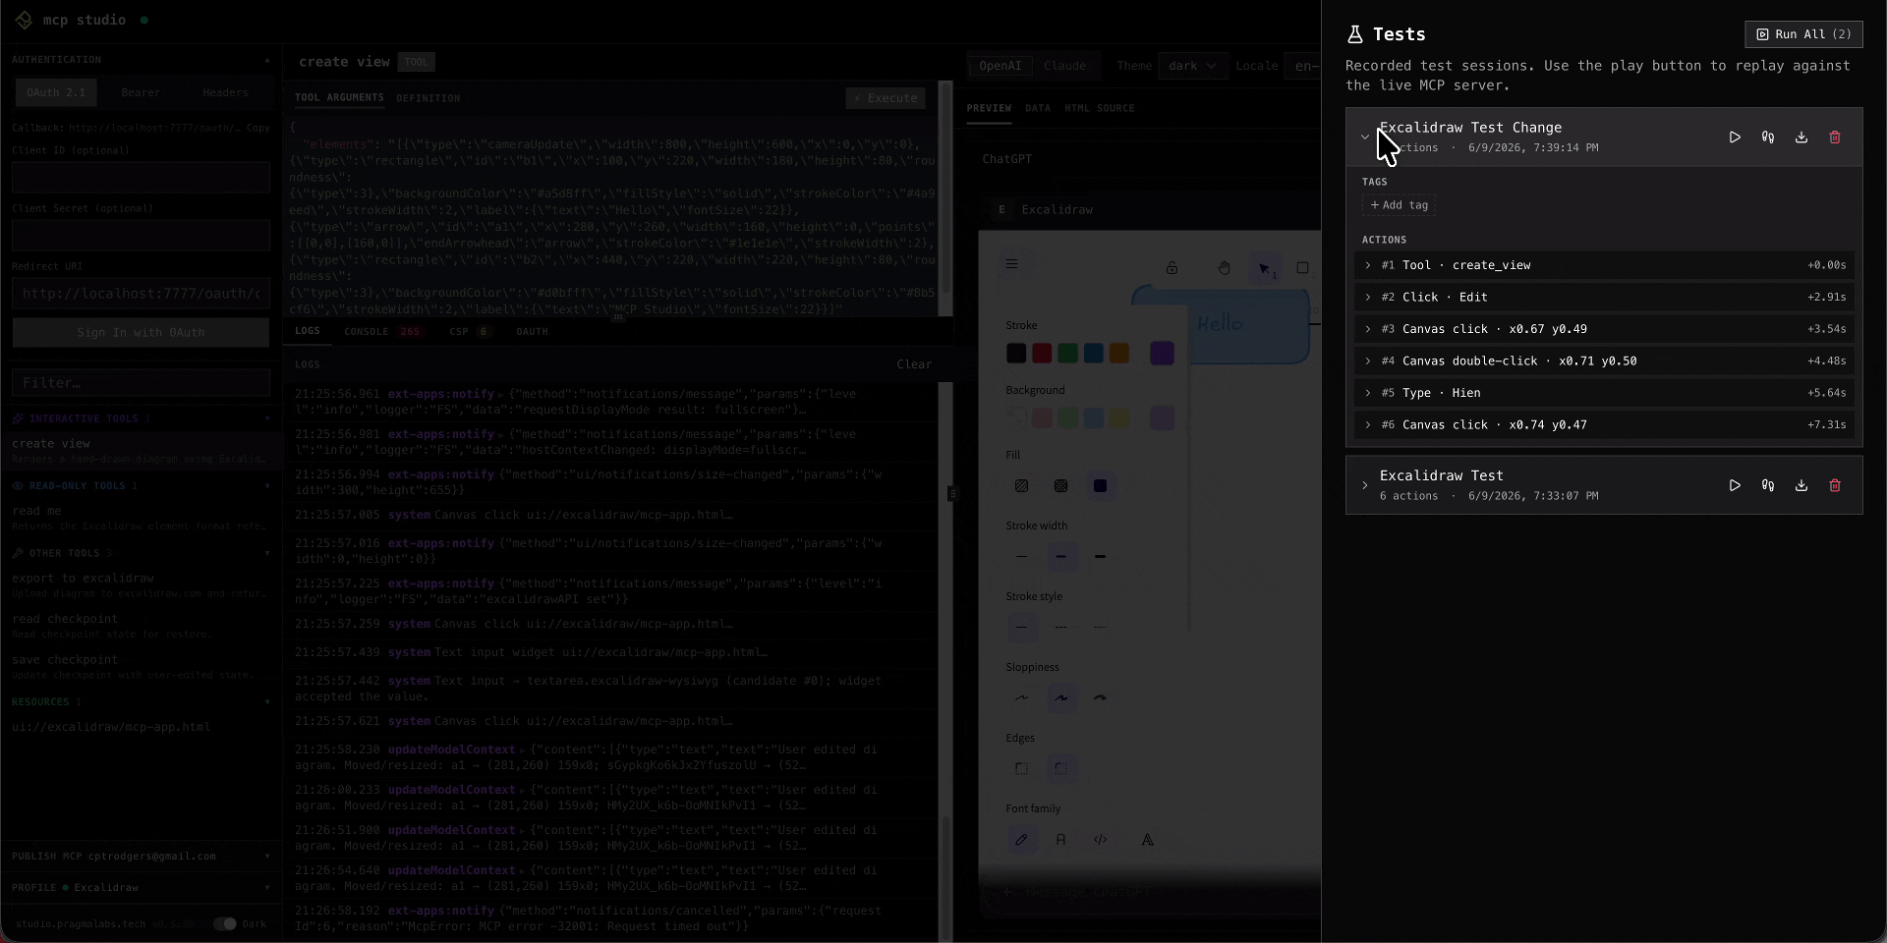Pick the yellow background color swatch

1118,418
